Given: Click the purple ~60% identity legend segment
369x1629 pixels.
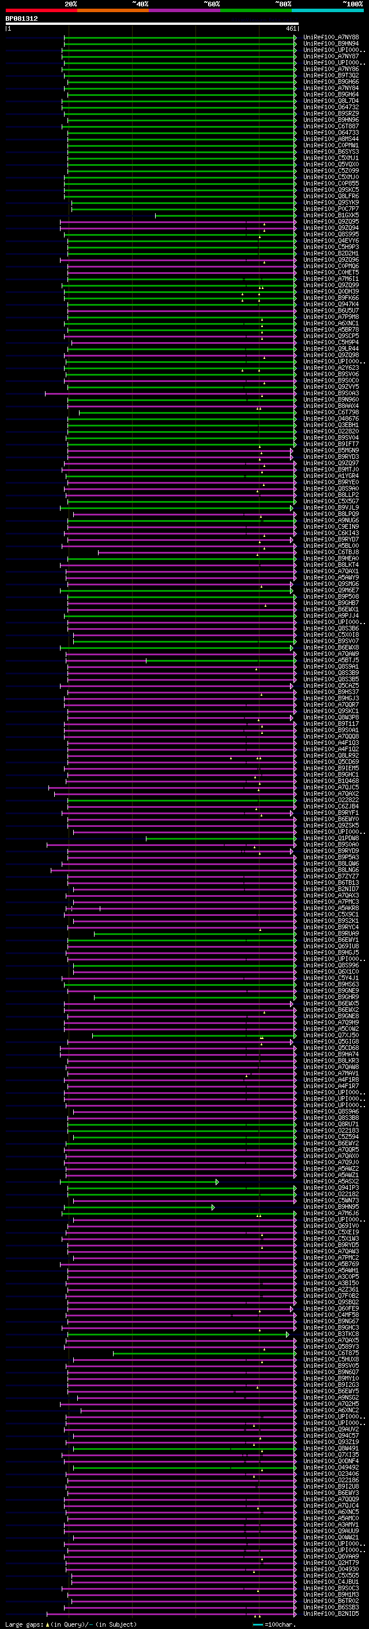Looking at the screenshot, I should pos(184,10).
